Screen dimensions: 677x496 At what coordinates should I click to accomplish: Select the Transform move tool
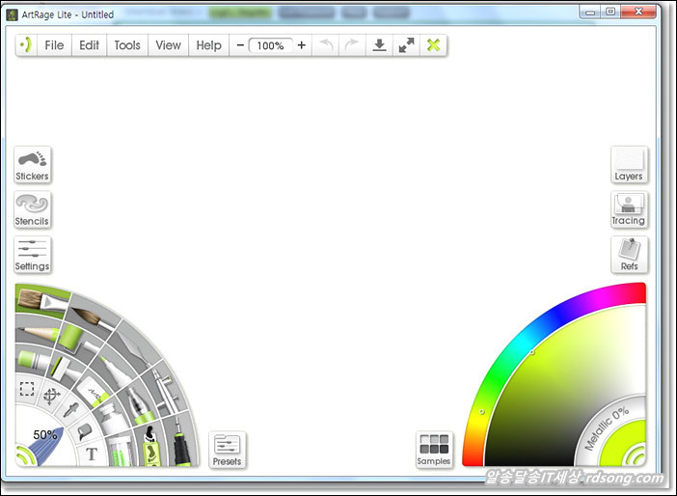point(49,396)
